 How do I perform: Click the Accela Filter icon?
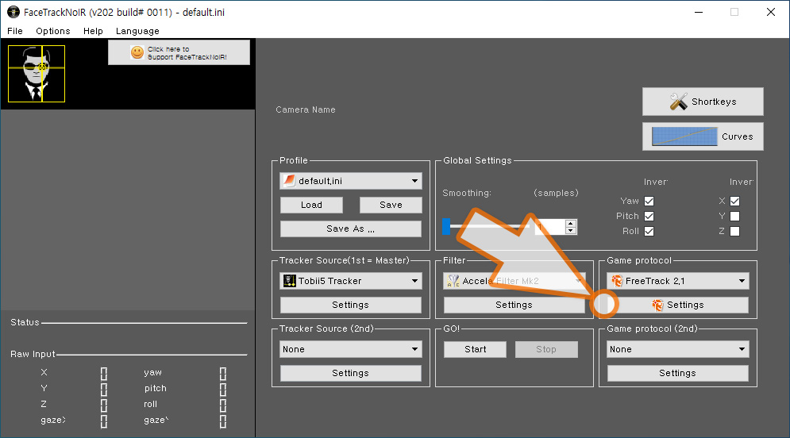click(453, 281)
